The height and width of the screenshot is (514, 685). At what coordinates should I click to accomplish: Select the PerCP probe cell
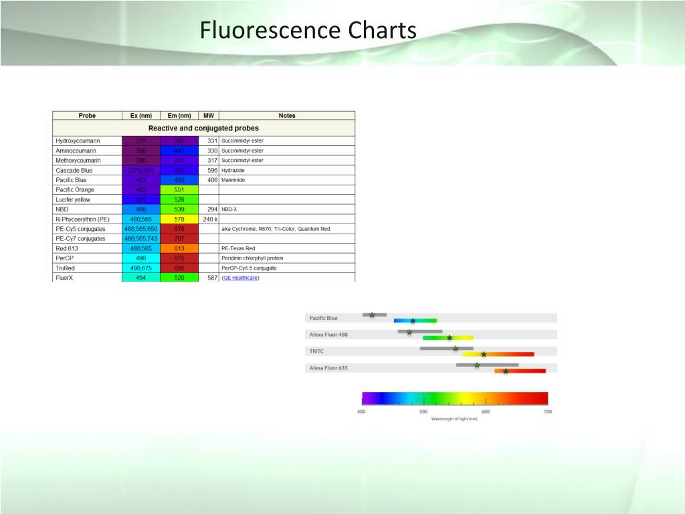coord(87,258)
